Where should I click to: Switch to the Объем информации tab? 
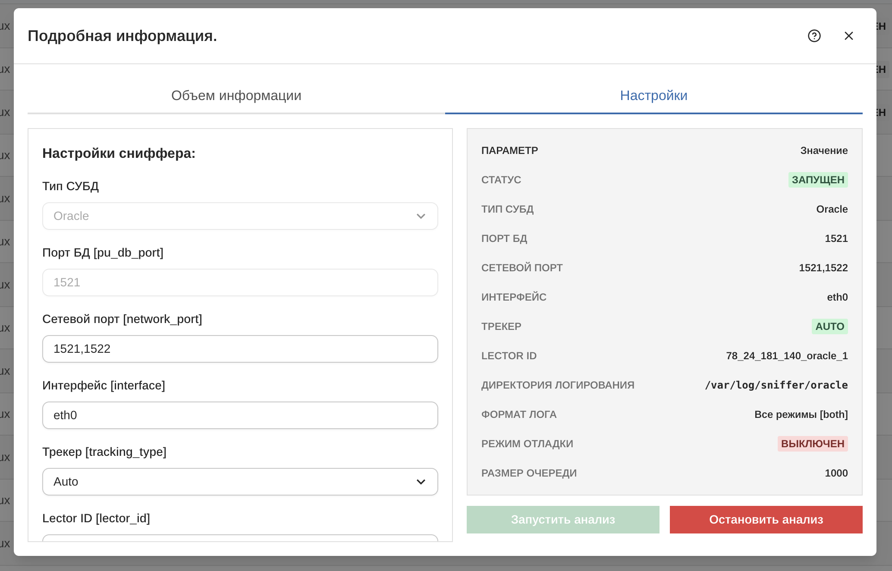[x=236, y=95]
